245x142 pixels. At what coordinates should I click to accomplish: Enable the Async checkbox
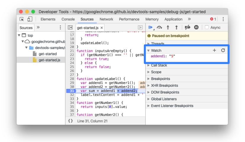pos(207,27)
